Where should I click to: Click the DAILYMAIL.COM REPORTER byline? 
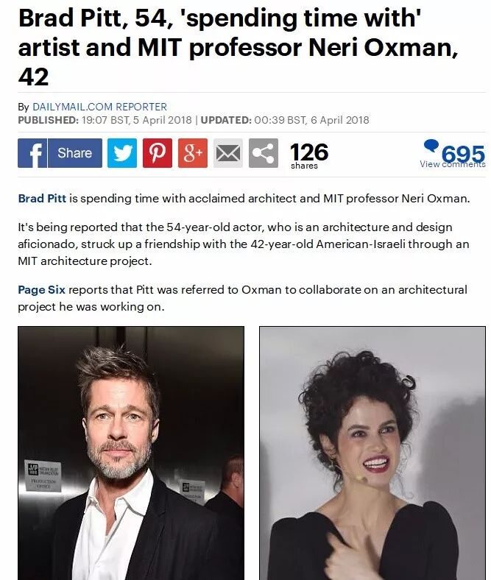pyautogui.click(x=99, y=107)
